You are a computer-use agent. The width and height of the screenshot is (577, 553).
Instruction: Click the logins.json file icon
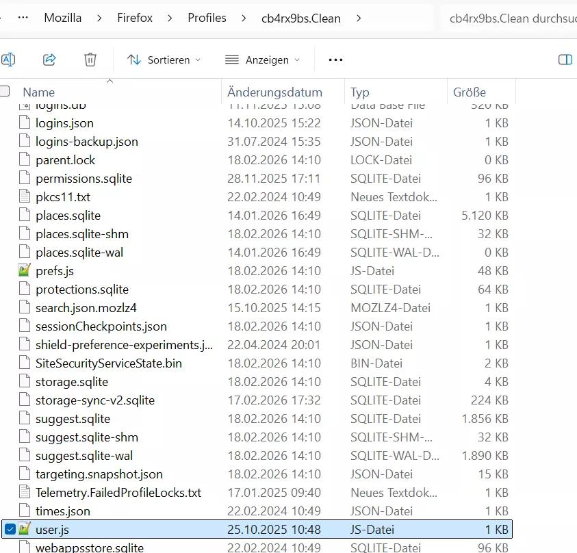click(24, 122)
